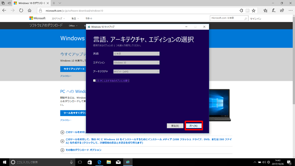This screenshot has width=295, height=166.
Task: Open 製品 menu
Action: [75, 18]
